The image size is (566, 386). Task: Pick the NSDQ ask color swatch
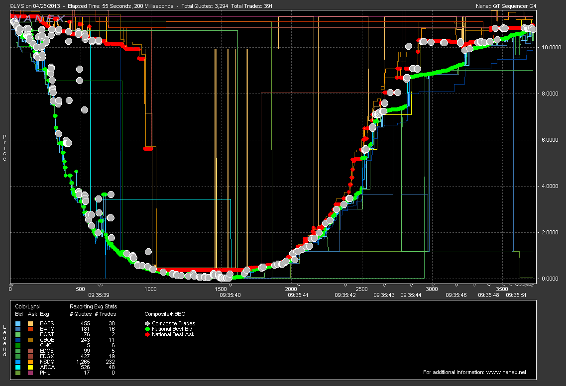tap(30, 362)
